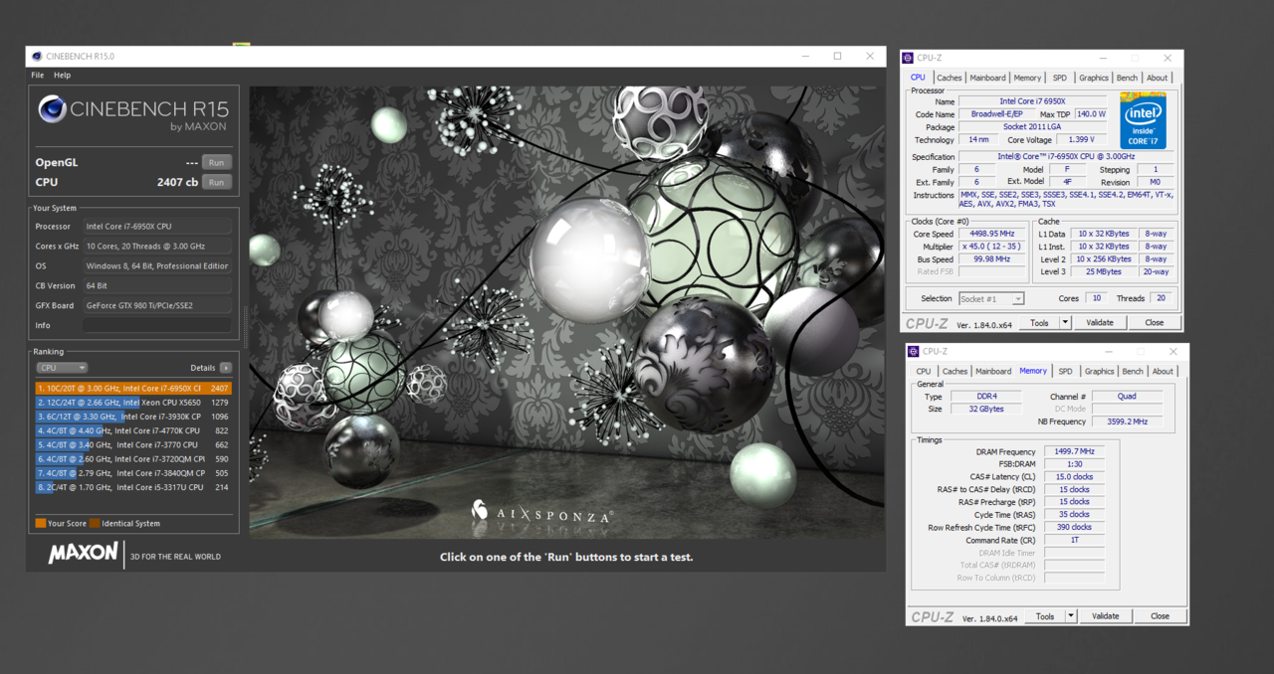Select the Core i7-3720QM ranking row

tap(133, 459)
